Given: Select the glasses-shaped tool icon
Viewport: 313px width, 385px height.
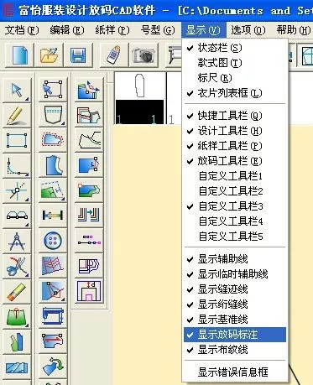Looking at the screenshot, I should click(17, 216).
